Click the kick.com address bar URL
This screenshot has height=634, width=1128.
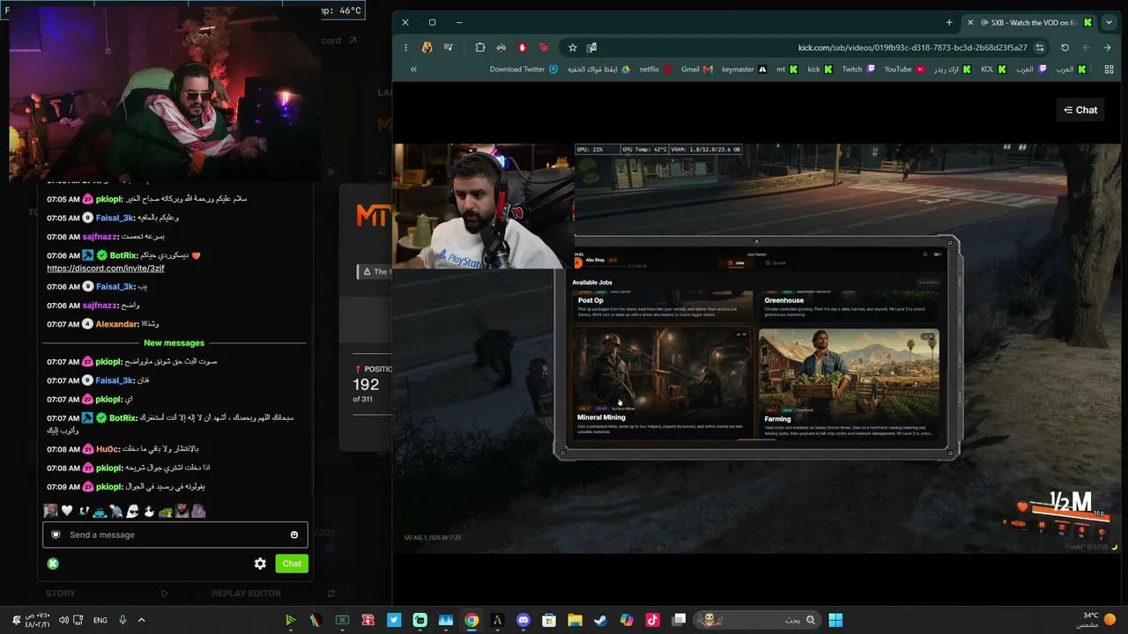click(x=912, y=48)
